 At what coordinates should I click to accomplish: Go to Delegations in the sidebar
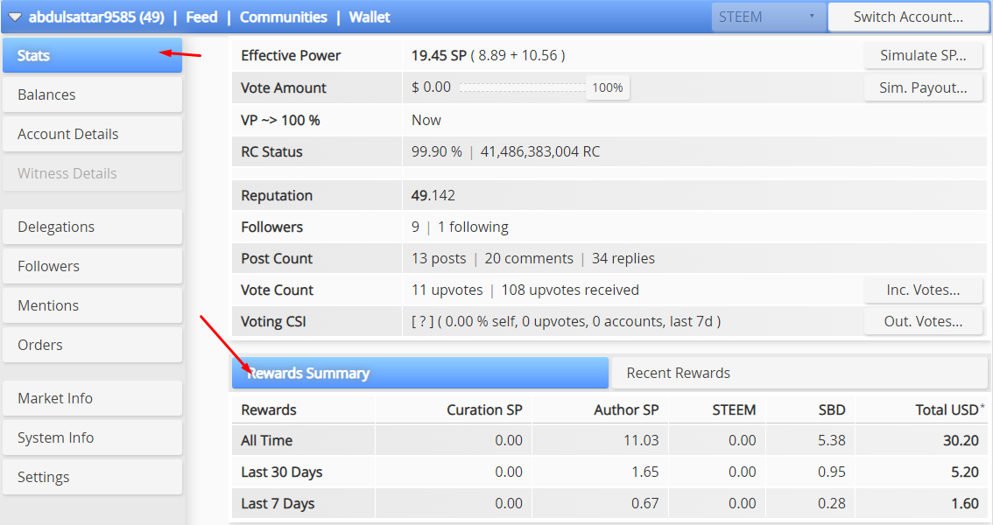tap(93, 227)
